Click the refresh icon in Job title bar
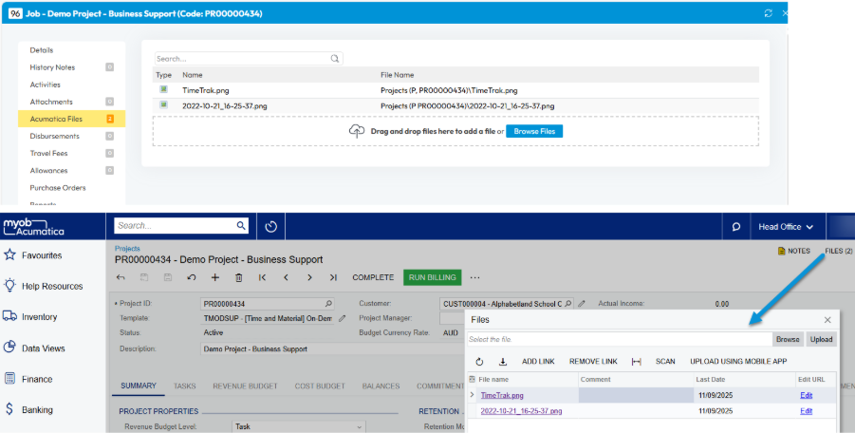 (768, 13)
